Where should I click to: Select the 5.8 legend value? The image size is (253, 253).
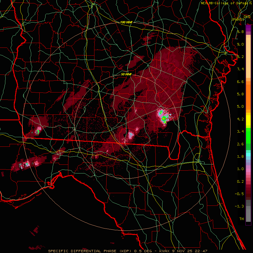(x=240, y=94)
